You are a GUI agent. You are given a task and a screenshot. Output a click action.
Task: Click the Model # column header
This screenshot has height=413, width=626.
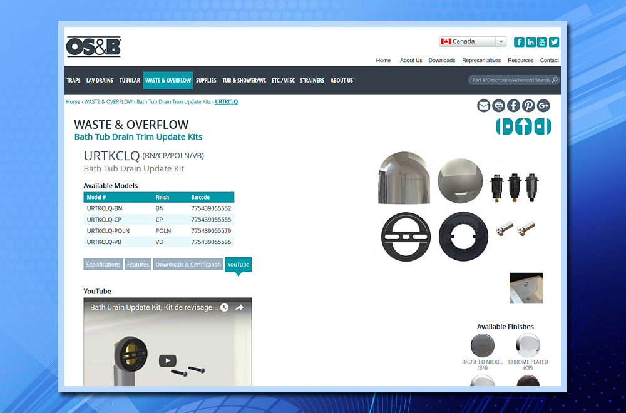(96, 197)
